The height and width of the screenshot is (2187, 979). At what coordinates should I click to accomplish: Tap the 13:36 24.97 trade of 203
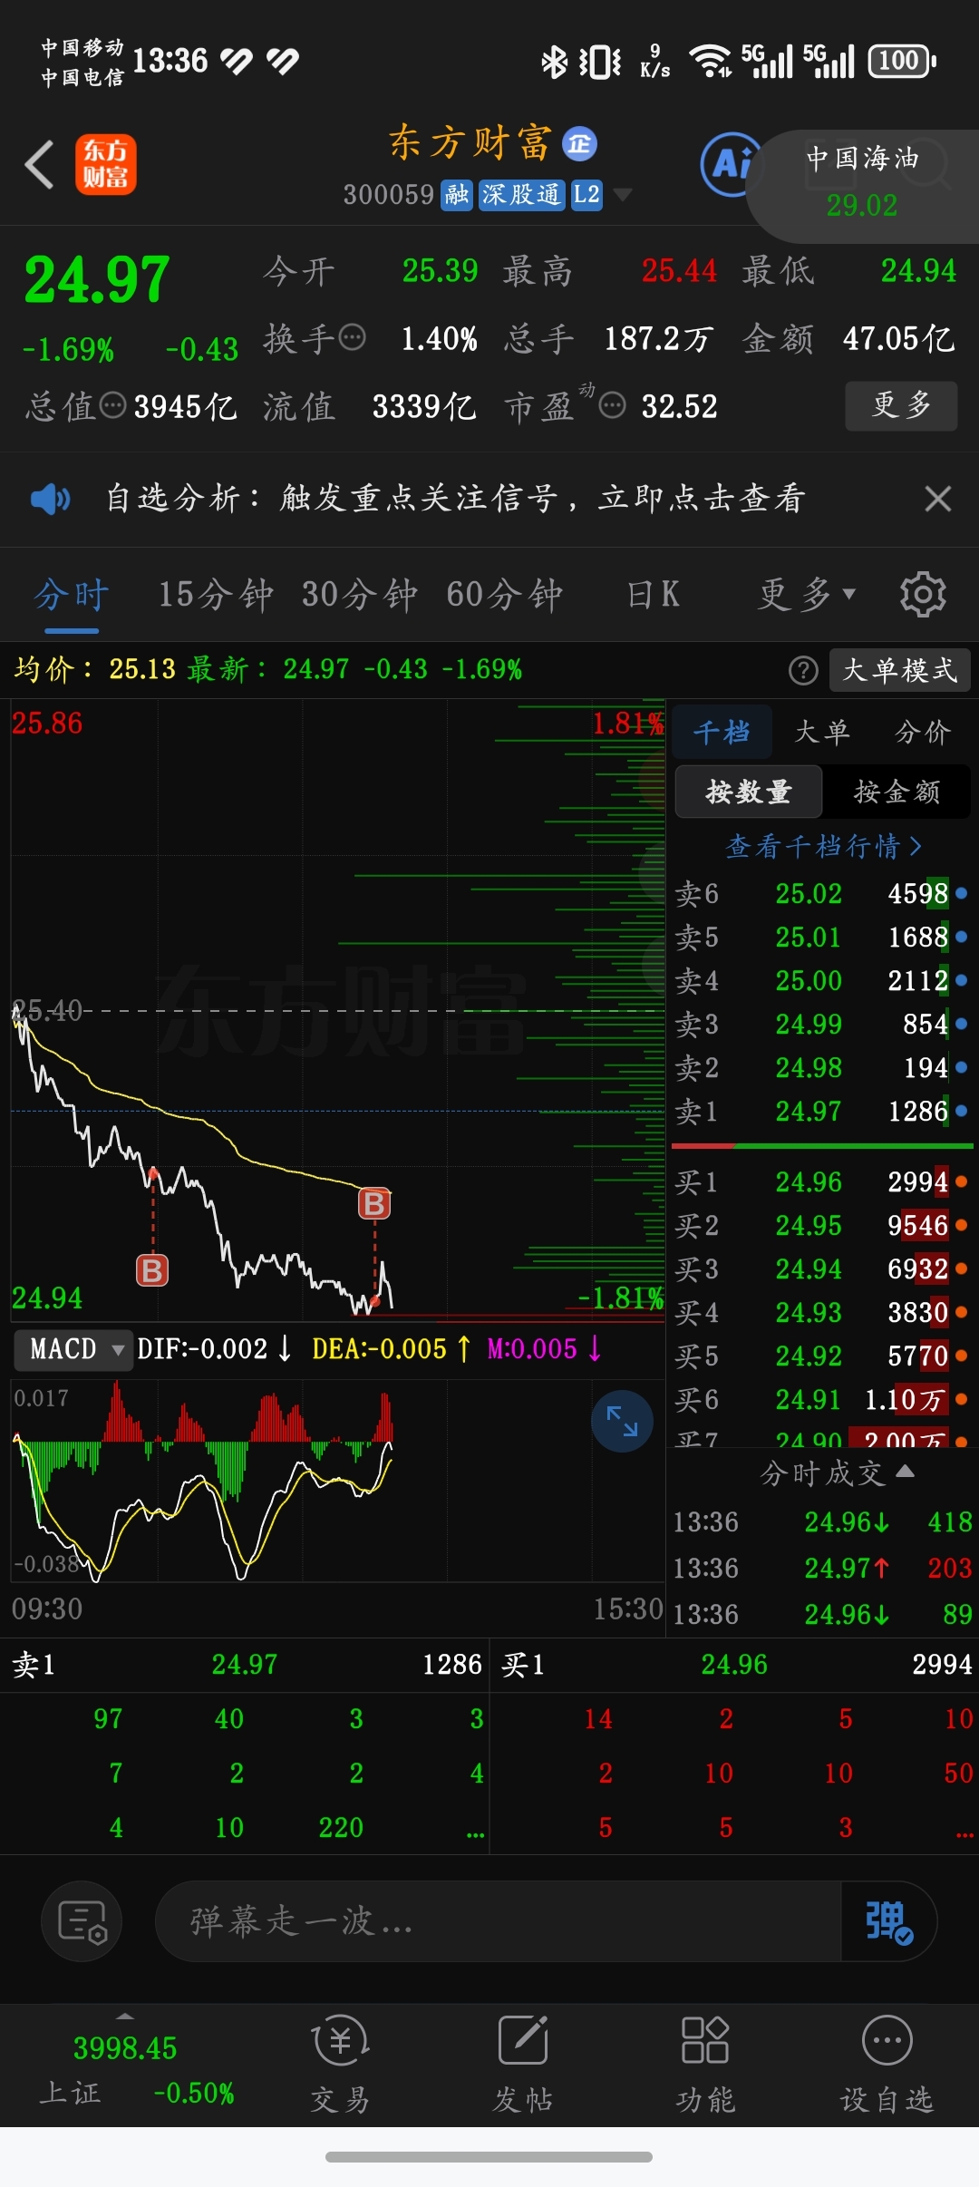(822, 1568)
